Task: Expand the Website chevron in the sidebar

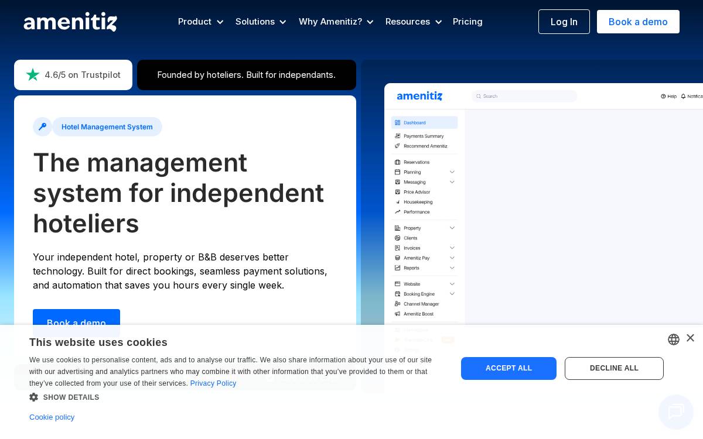Action: 452,284
